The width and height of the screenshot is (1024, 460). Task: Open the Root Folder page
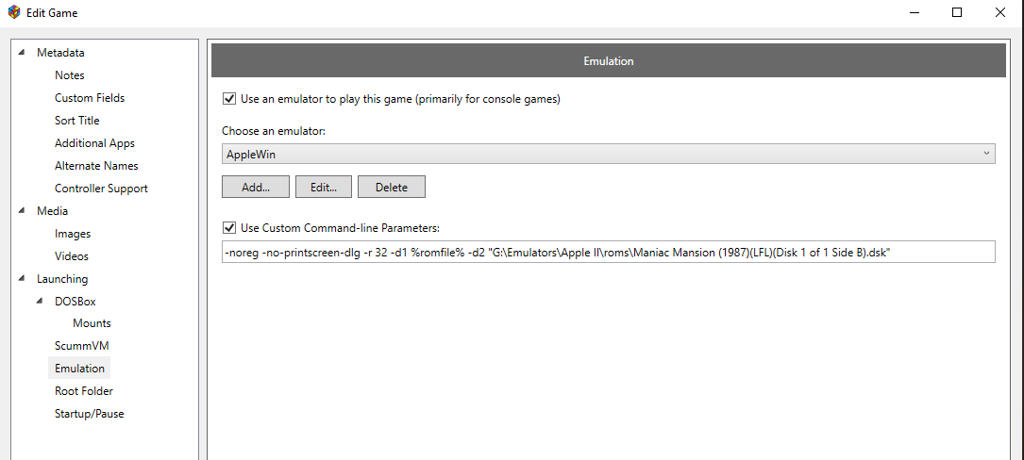pyautogui.click(x=84, y=391)
